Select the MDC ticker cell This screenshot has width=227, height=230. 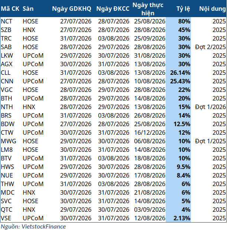click(x=7, y=192)
